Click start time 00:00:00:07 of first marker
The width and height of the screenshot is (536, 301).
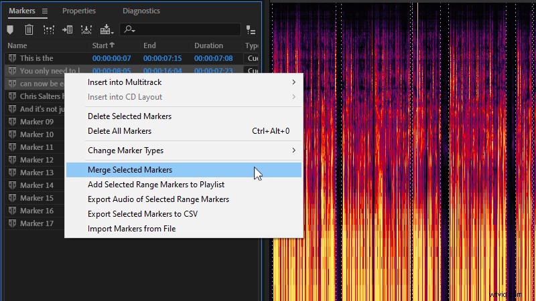111,58
